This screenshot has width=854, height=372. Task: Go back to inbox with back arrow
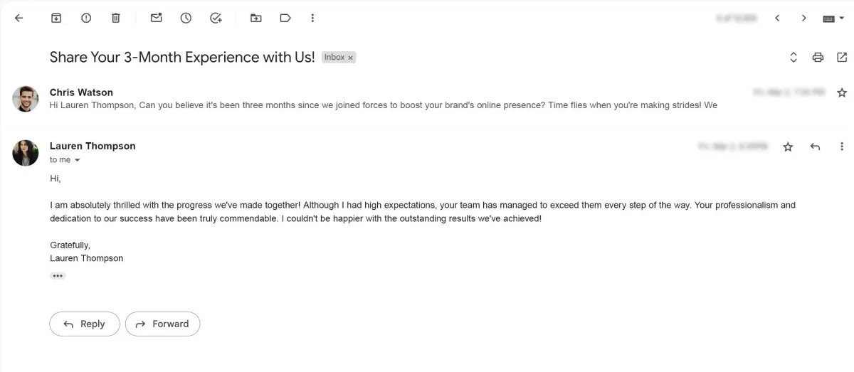tap(19, 18)
